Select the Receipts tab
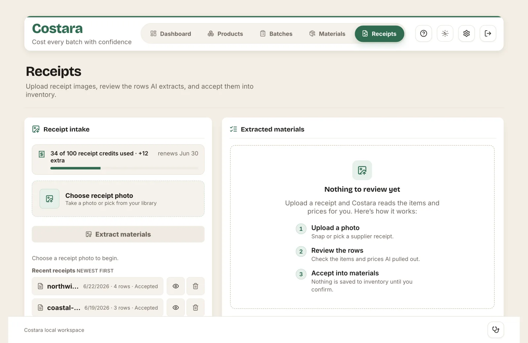528x343 pixels. click(x=379, y=34)
